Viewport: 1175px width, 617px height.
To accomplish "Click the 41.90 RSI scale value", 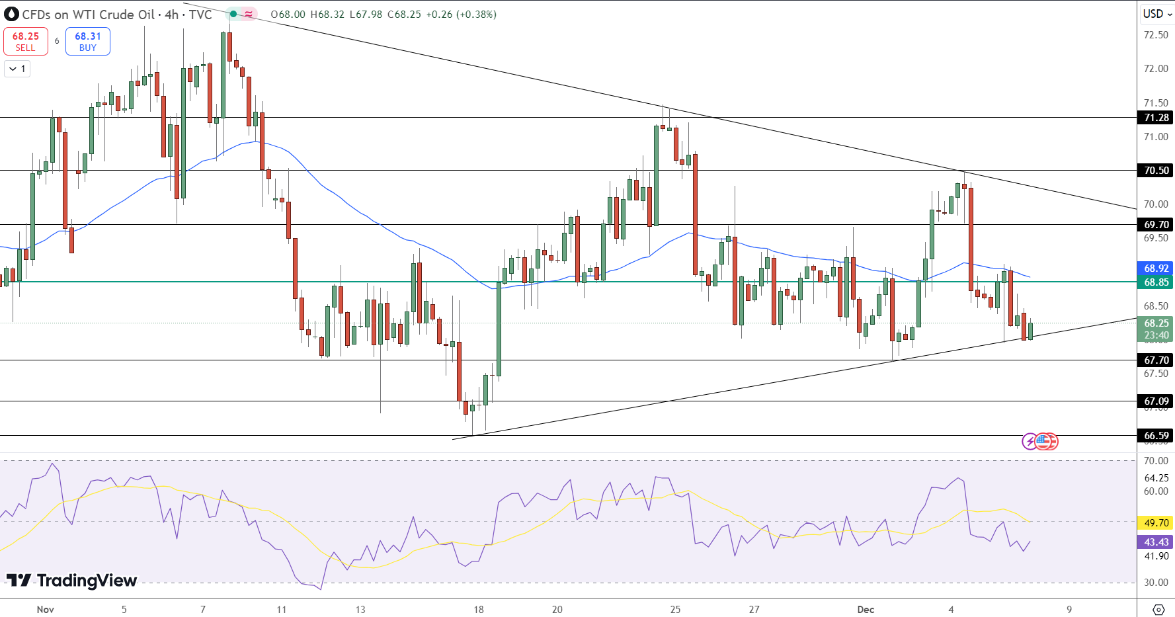I will tap(1156, 556).
